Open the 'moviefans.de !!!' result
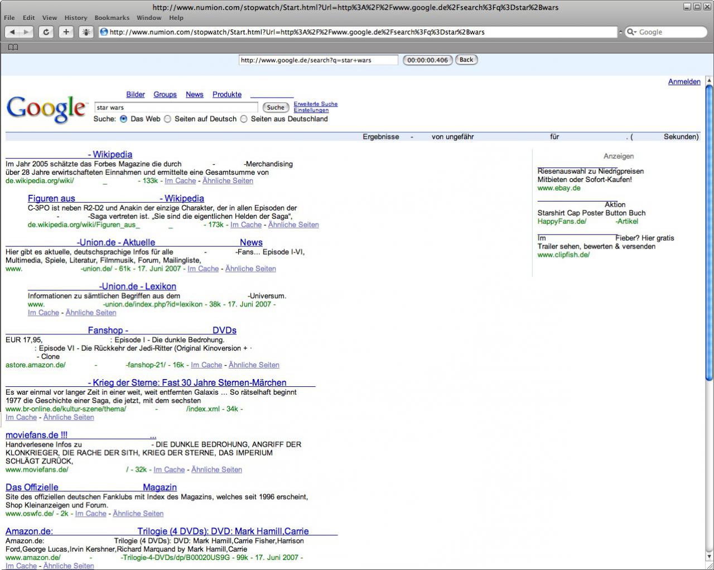714x570 pixels. coord(81,435)
